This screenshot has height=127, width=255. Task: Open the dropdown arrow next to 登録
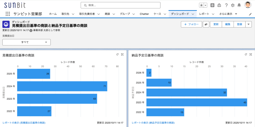pos(249,24)
